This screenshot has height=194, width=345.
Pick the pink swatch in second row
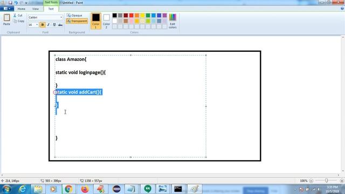[x=132, y=21]
